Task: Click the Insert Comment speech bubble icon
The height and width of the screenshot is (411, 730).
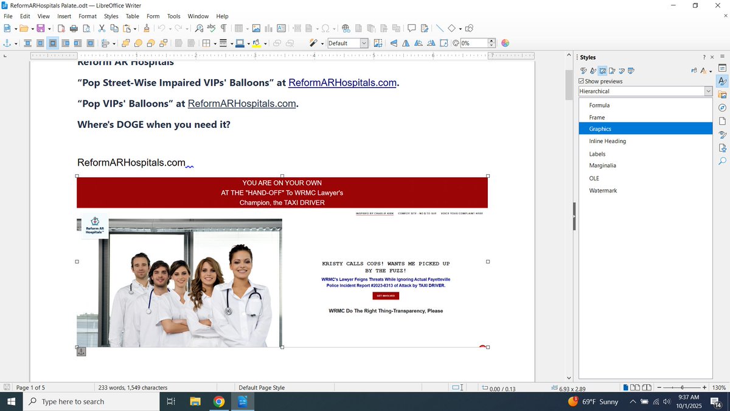Action: click(411, 28)
